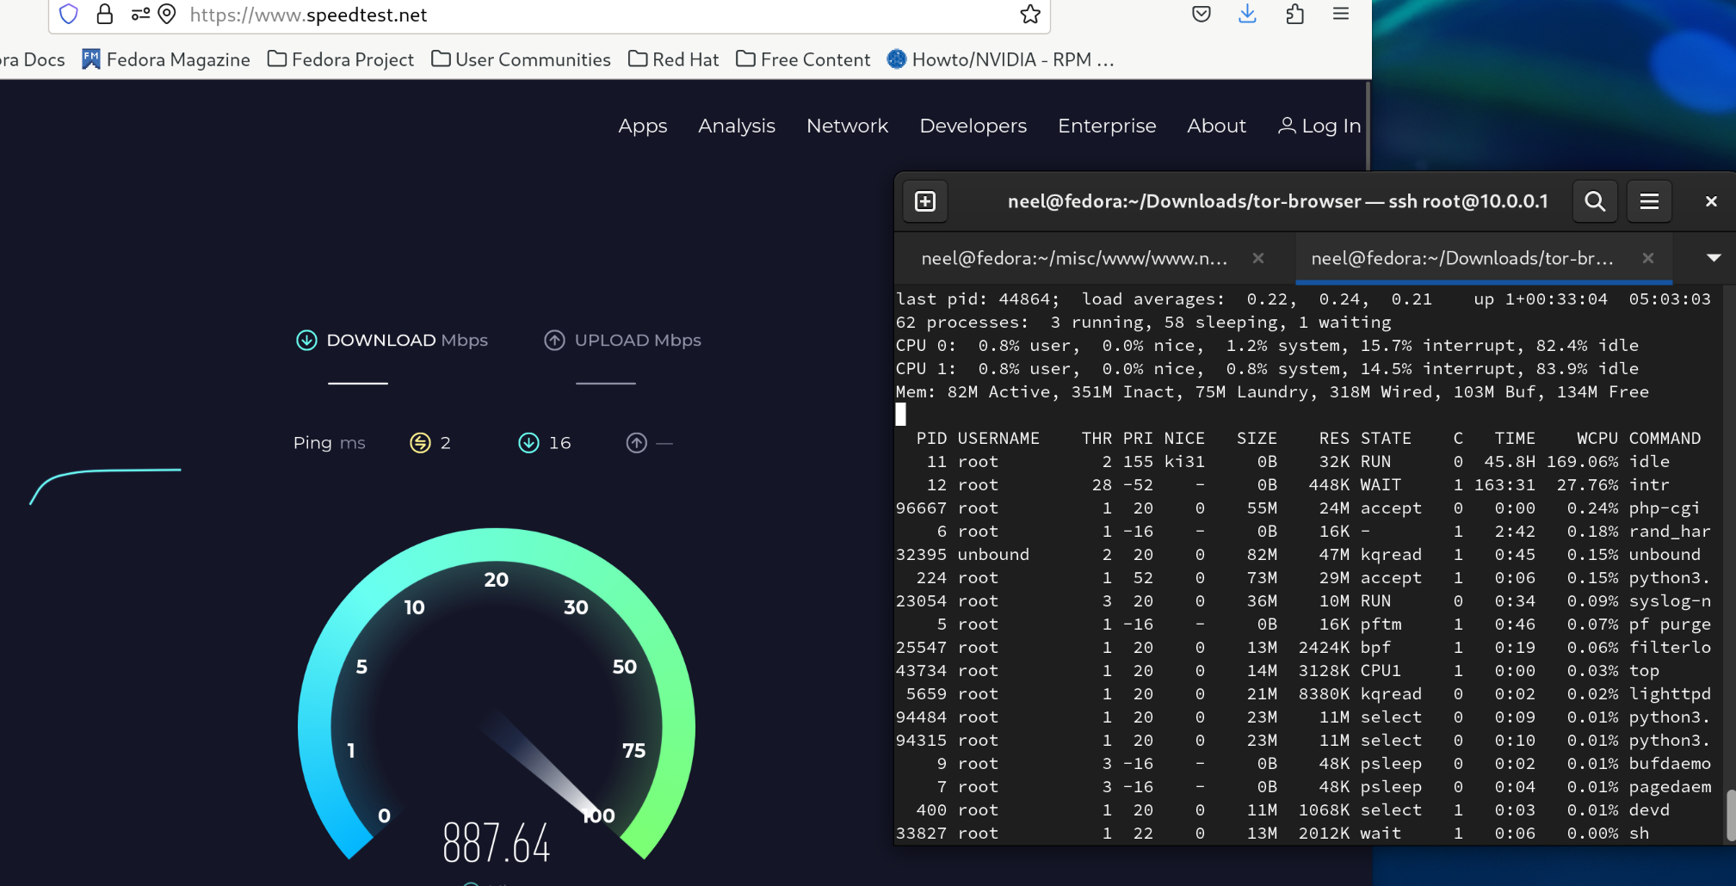This screenshot has width=1736, height=886.
Task: Click the 169.06% idle WCPU value
Action: click(x=1582, y=462)
